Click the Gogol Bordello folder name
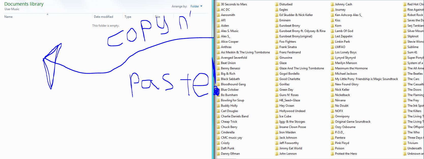Screen dimensions: 424x159 click(x=289, y=74)
